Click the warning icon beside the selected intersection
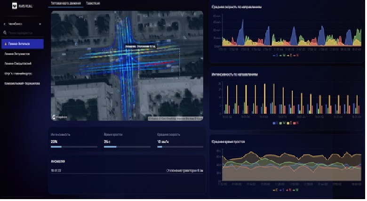 click(x=5, y=44)
